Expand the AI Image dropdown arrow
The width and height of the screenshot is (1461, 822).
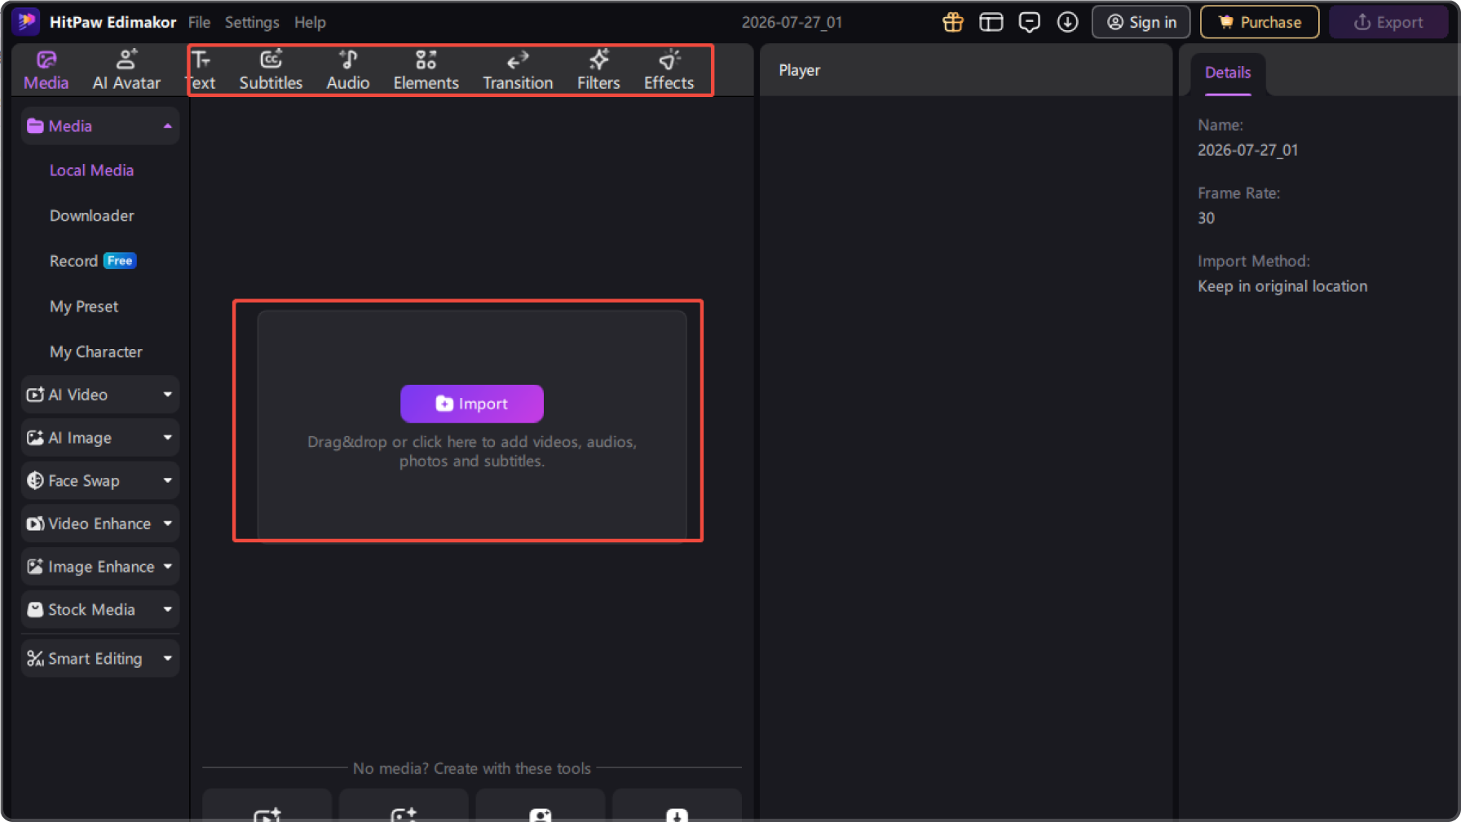(x=168, y=438)
